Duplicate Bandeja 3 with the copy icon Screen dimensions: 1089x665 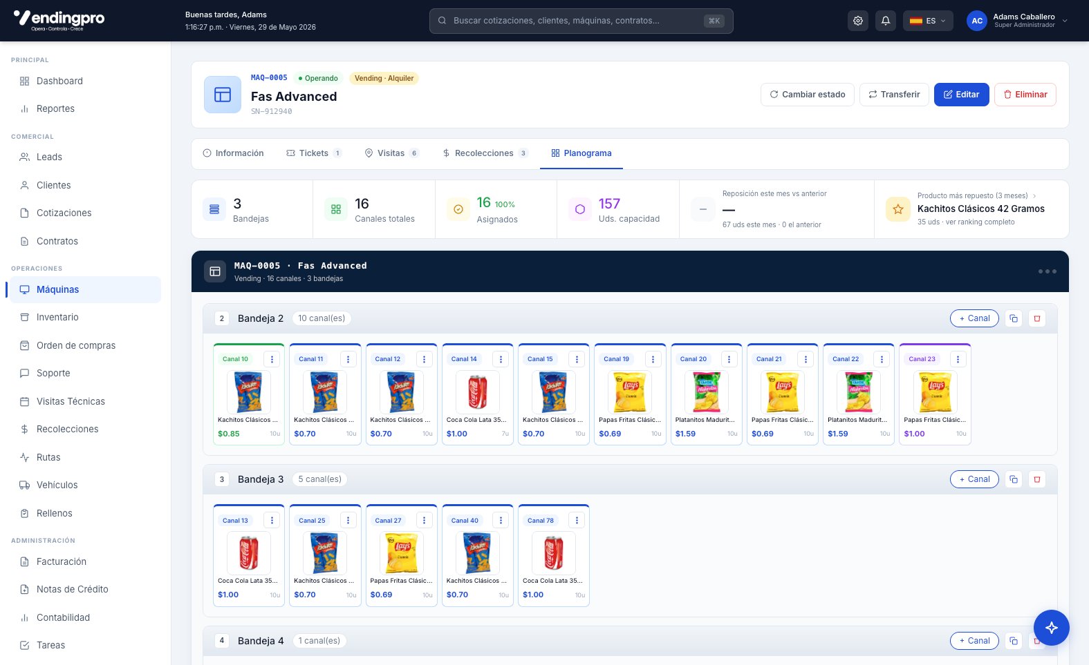click(x=1014, y=479)
